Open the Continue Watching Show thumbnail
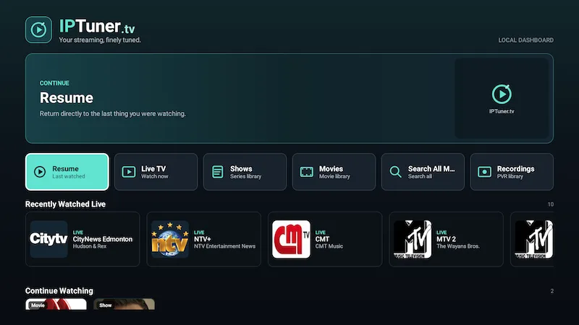The height and width of the screenshot is (325, 579). pyautogui.click(x=124, y=304)
